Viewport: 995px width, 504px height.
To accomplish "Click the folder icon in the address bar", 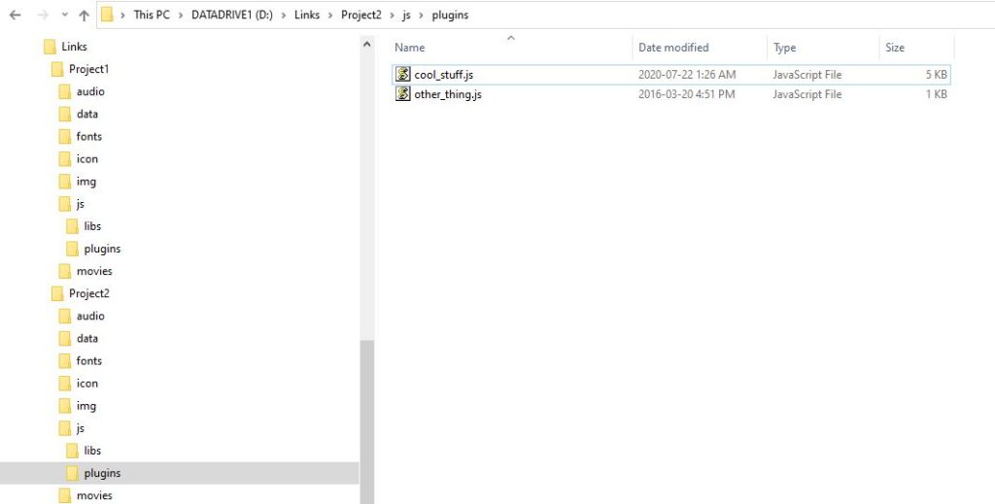I will 108,15.
